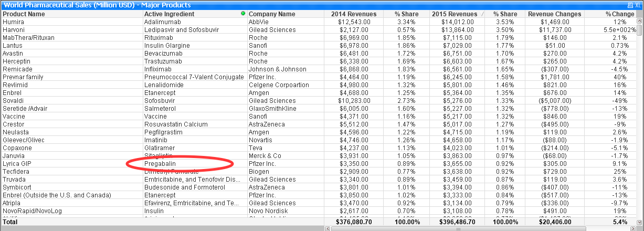Click the sort indicator arrow on 2015 Revenues
This screenshot has height=231, width=644.
coord(481,14)
